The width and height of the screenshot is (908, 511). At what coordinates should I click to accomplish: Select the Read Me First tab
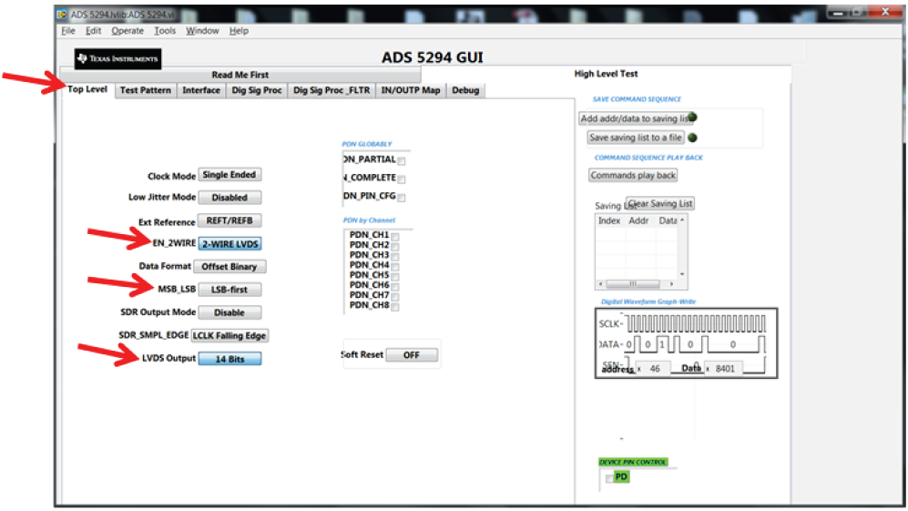coord(240,75)
